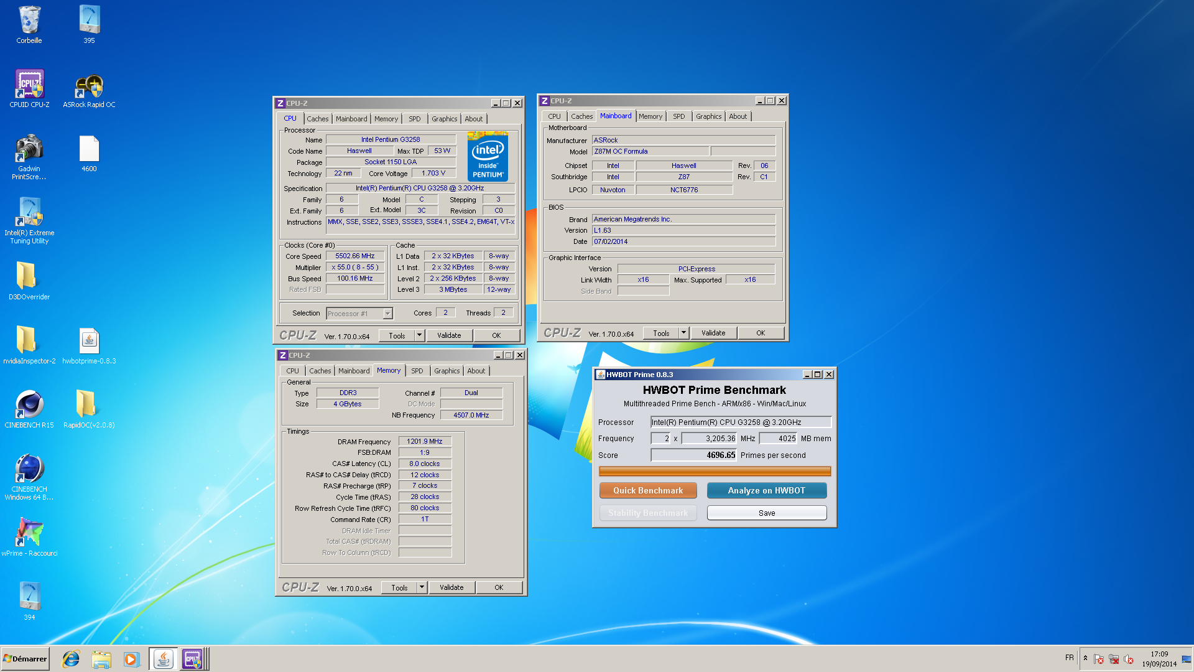Click Validate in CPU window
Screen dimensions: 1194x672
(449, 335)
